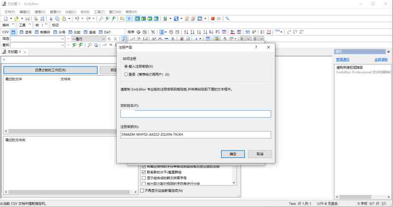The height and width of the screenshot is (207, 393).
Task: Toggle 联系新的水平/垂直群组 checkbox
Action: pos(143,172)
